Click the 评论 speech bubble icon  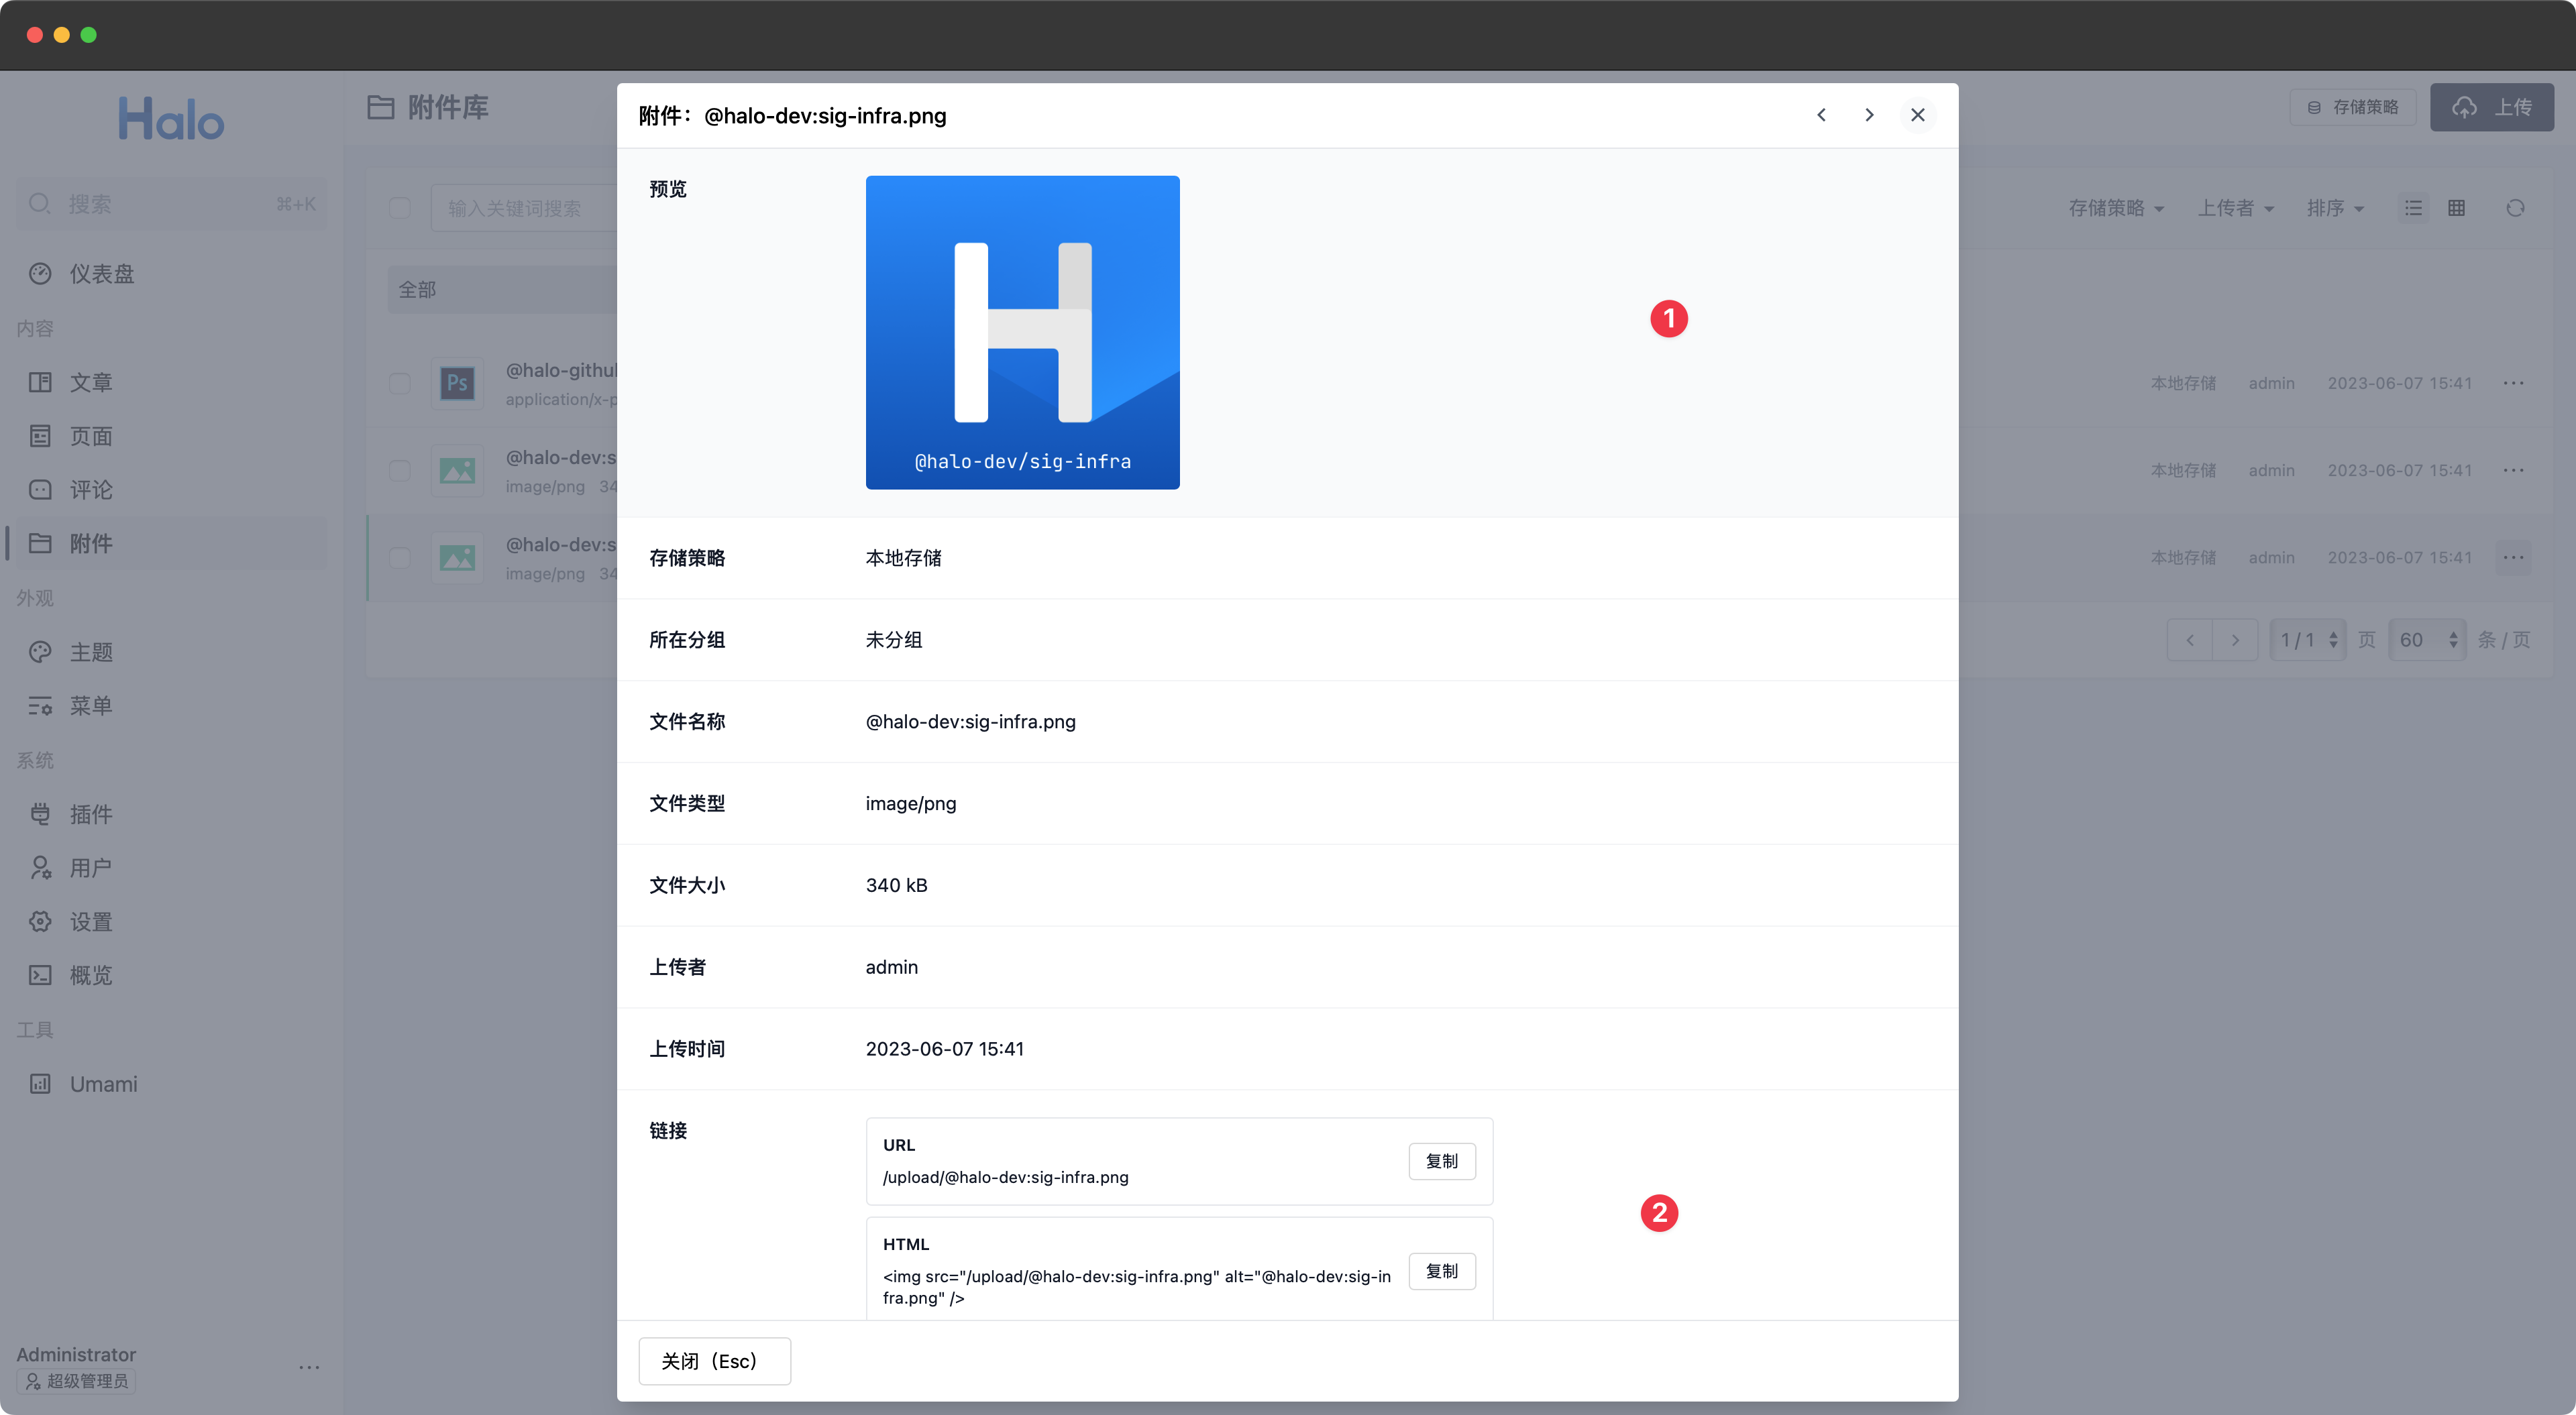click(x=40, y=489)
